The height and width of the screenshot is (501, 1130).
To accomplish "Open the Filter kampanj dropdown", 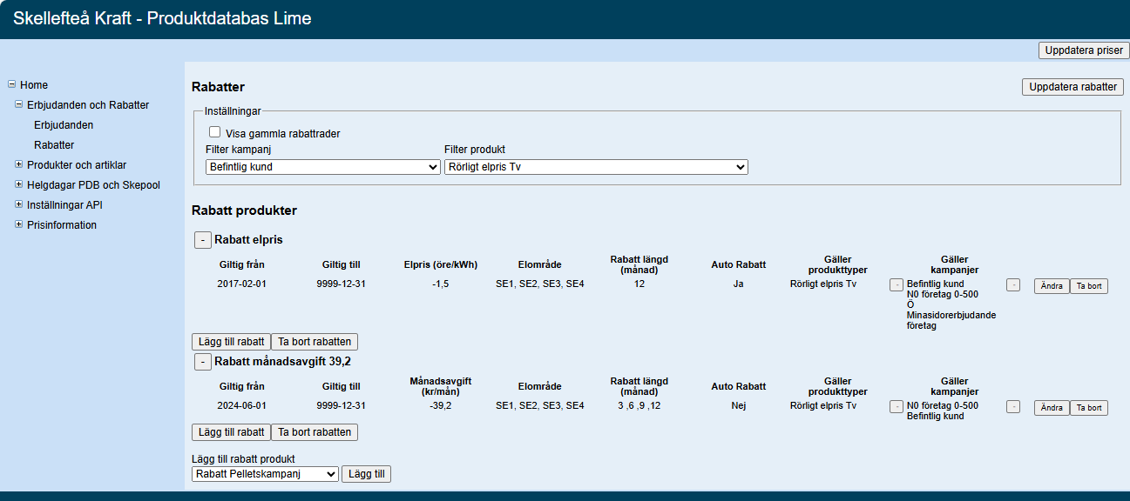I will [x=322, y=167].
